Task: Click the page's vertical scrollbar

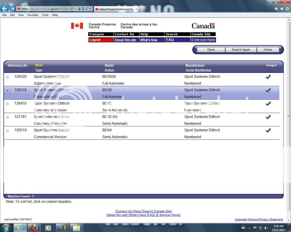Action: point(289,116)
